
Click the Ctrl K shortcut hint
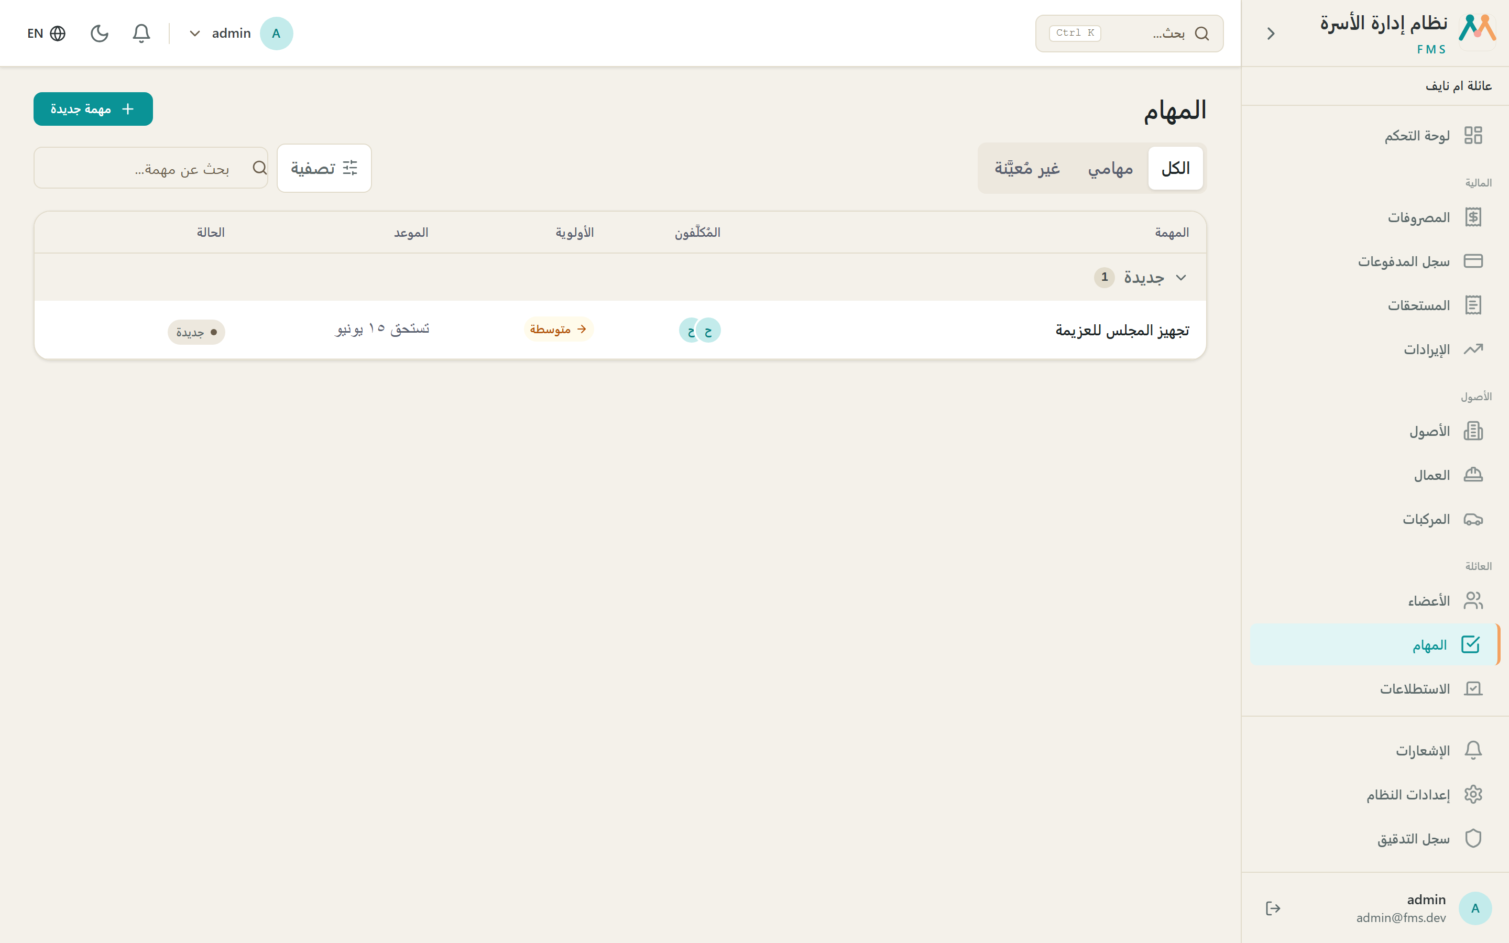[x=1075, y=33]
